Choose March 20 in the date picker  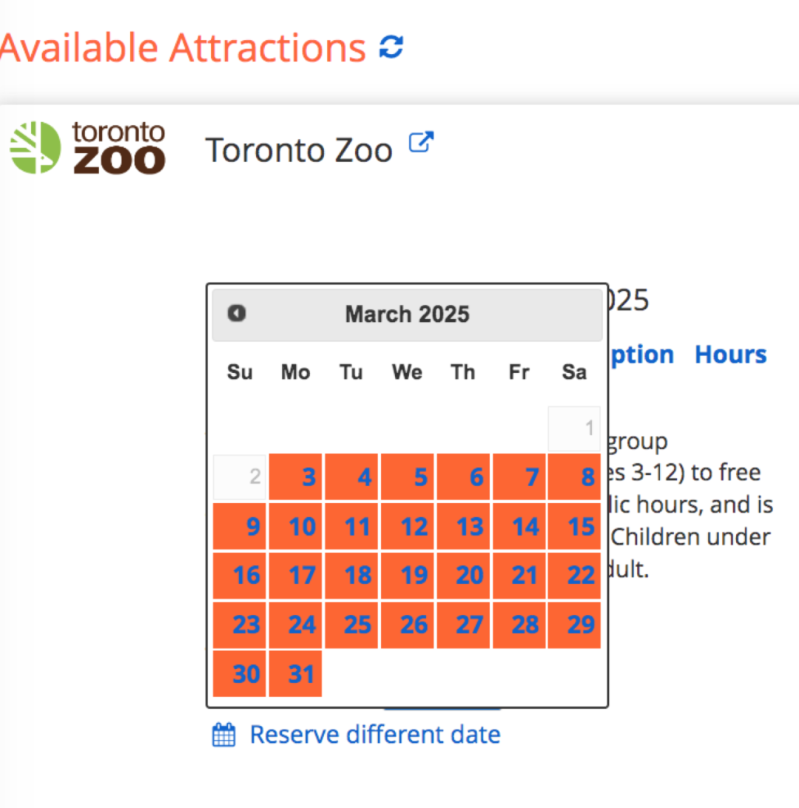tap(463, 575)
